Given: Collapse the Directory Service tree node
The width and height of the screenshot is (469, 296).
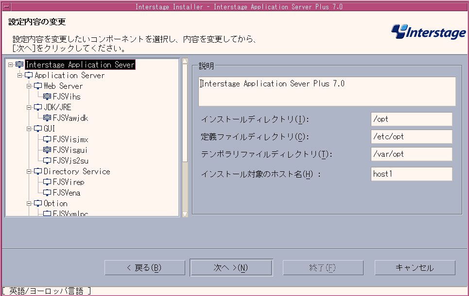Looking at the screenshot, I should (29, 171).
